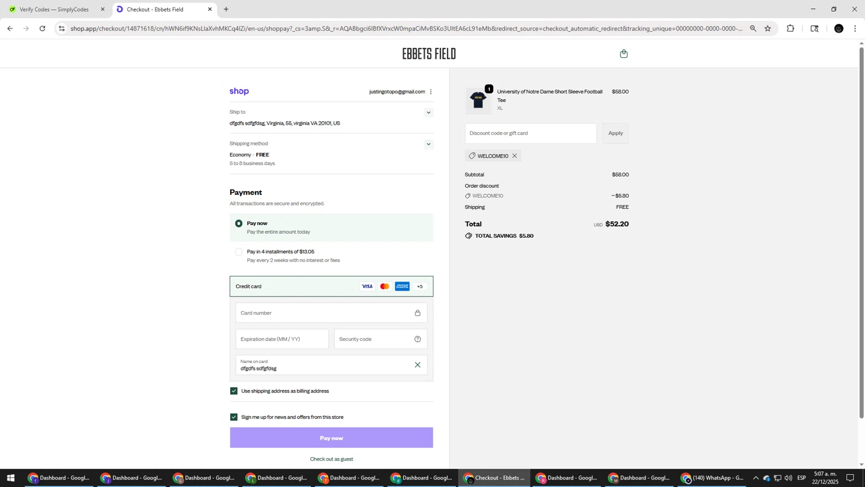Open the volume control in system tray
The height and width of the screenshot is (487, 865).
point(788,478)
